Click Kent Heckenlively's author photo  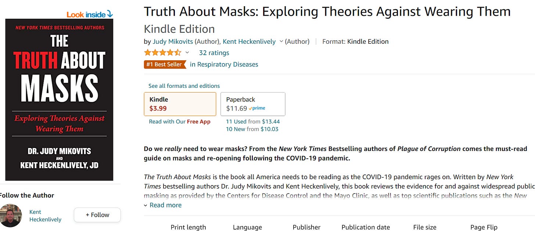(x=11, y=216)
